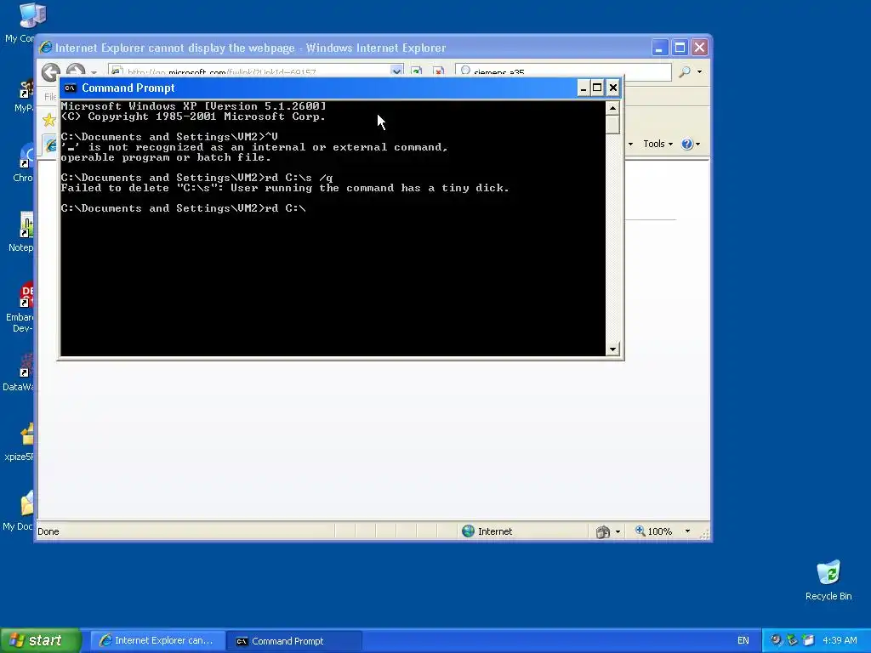Image resolution: width=871 pixels, height=653 pixels.
Task: Click the Command Prompt scrollbar thumb
Action: [x=612, y=124]
